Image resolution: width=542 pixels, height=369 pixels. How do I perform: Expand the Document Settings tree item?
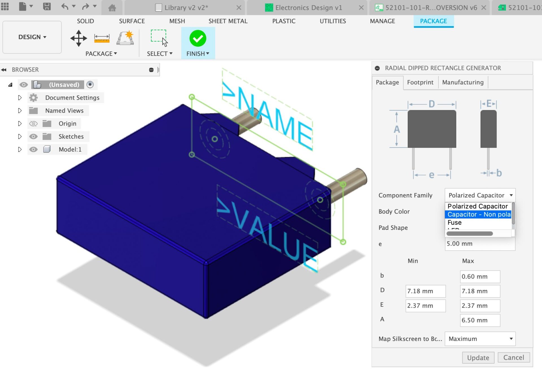point(20,97)
